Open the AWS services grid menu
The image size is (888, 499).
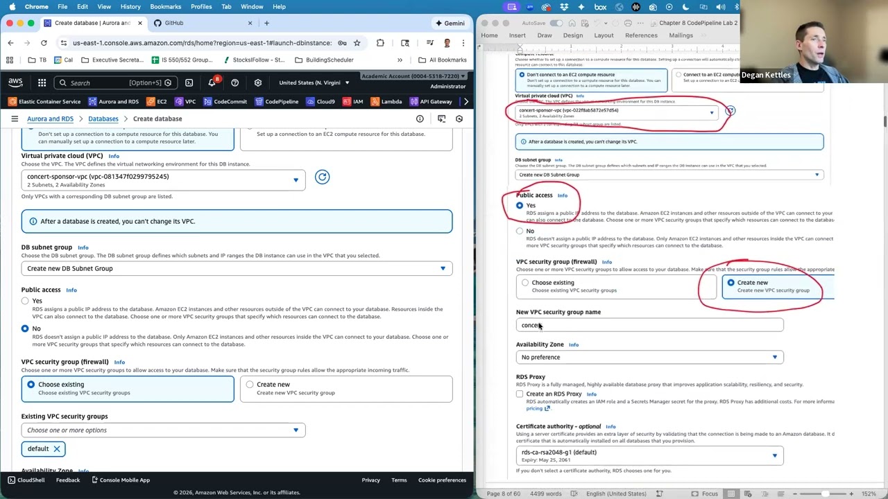point(42,82)
